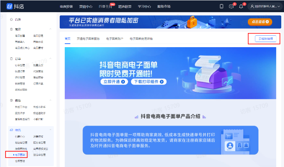Open 商品素材 in the sidebar
This screenshot has height=167, width=284.
[38, 48]
